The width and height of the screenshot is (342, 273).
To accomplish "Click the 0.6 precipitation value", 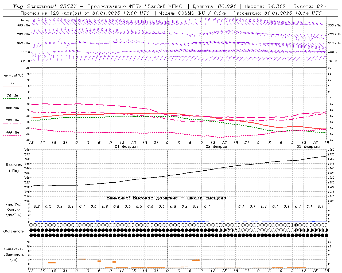I will coord(105,206).
